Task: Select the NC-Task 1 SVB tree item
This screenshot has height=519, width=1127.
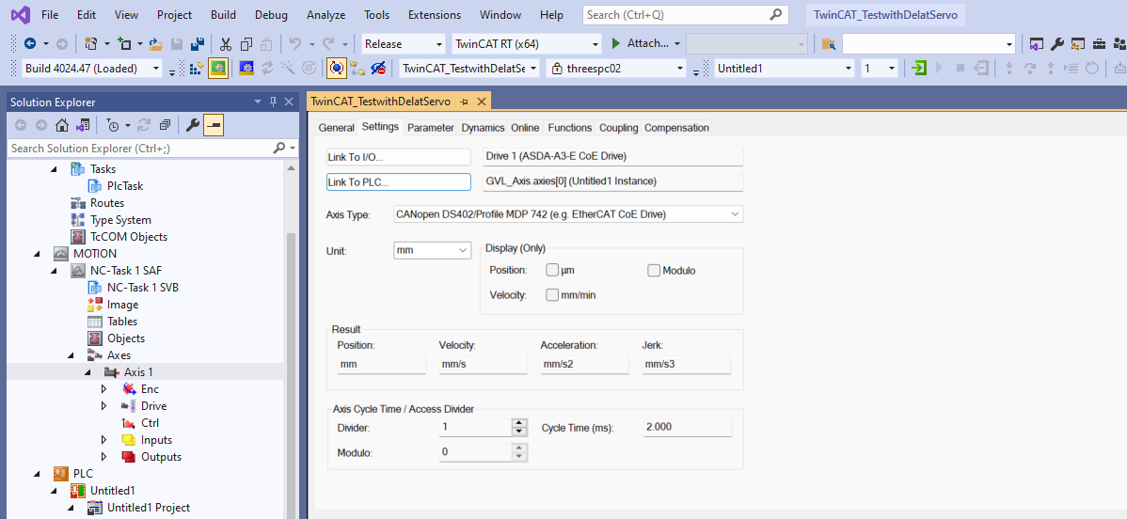Action: pos(143,288)
